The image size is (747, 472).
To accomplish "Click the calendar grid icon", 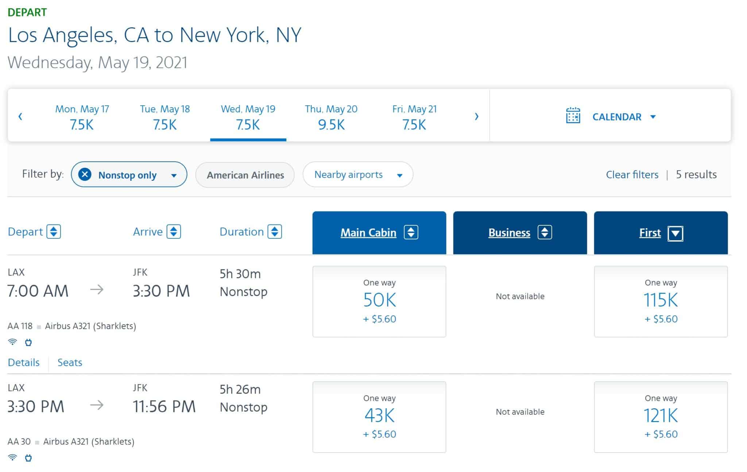I will (573, 116).
